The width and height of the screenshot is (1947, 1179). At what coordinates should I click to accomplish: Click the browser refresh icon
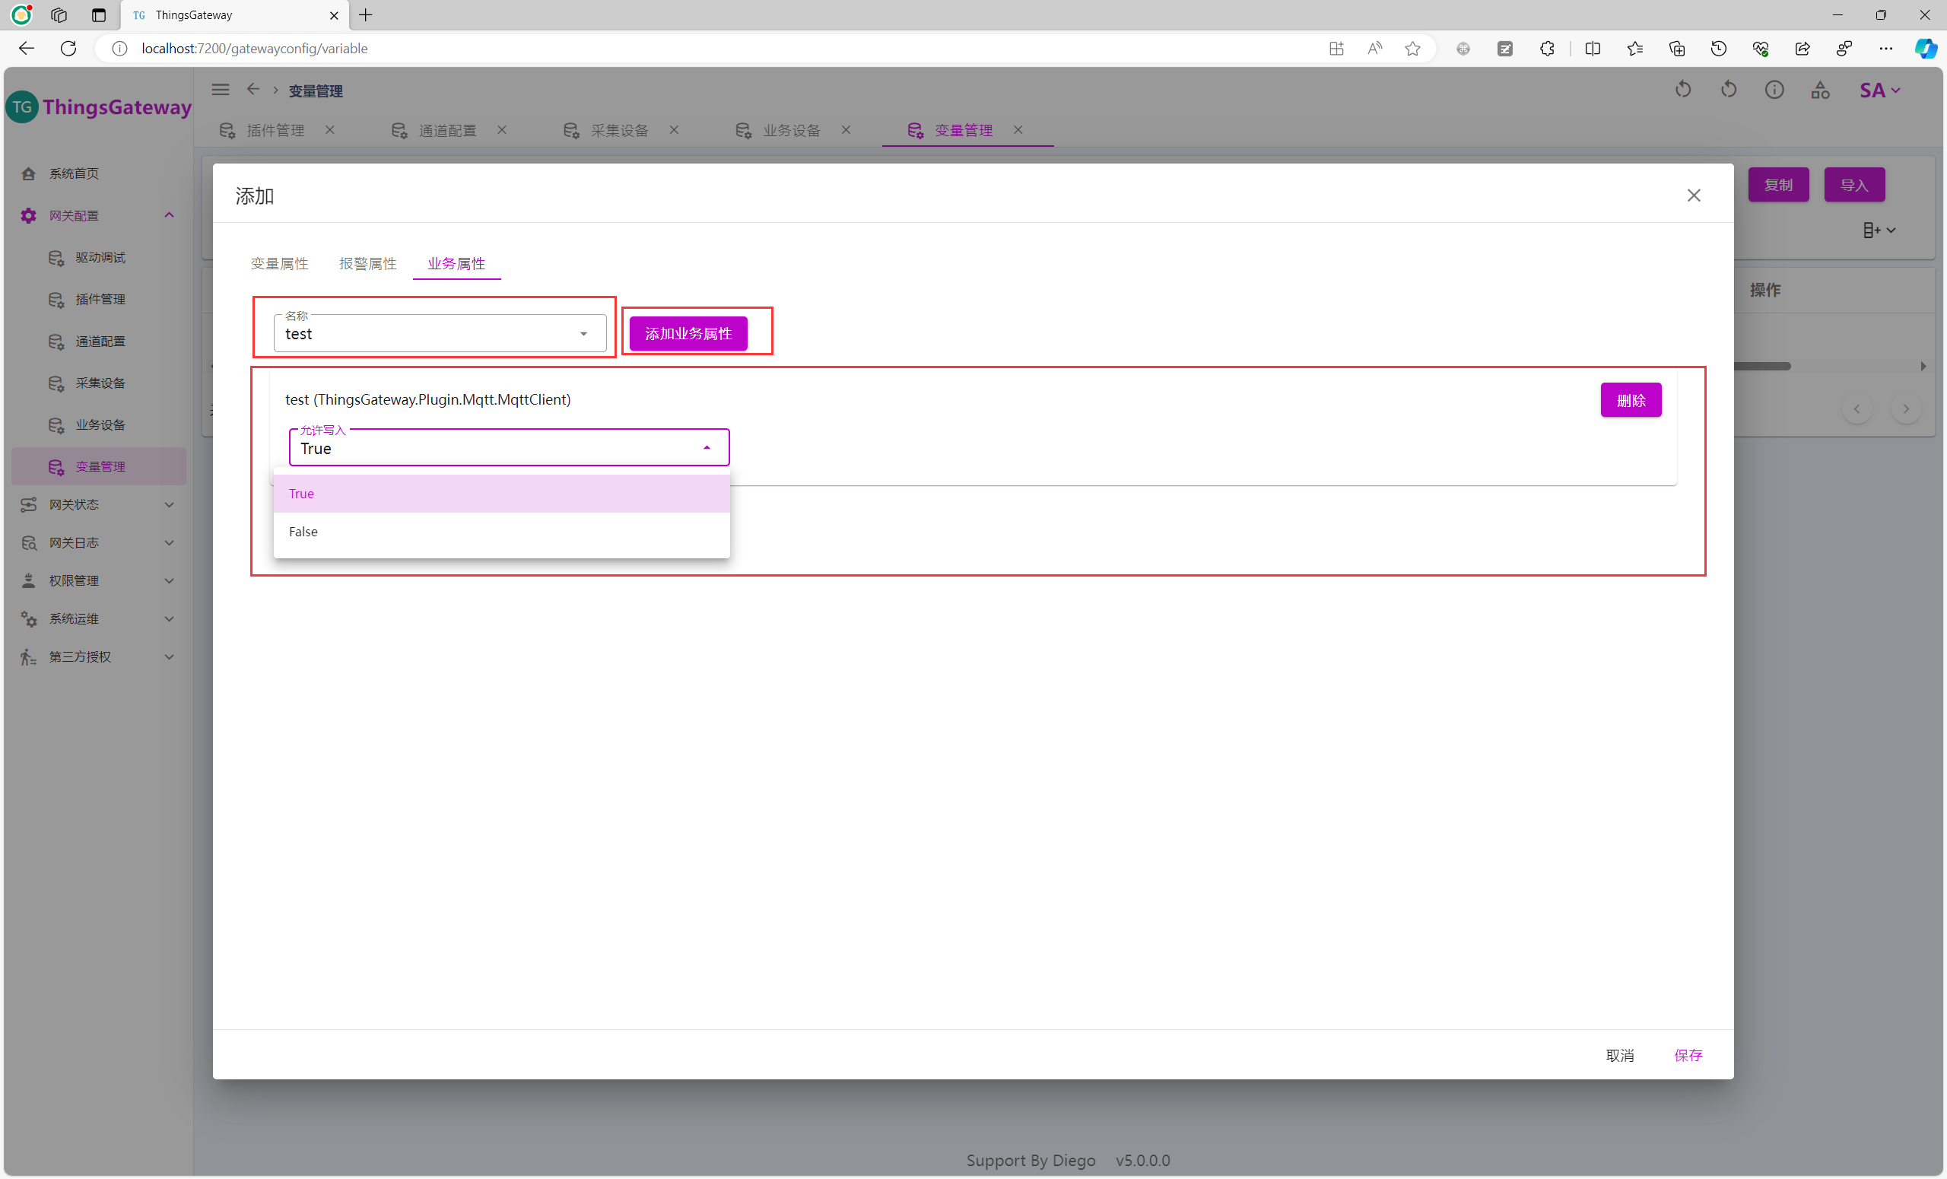click(68, 49)
